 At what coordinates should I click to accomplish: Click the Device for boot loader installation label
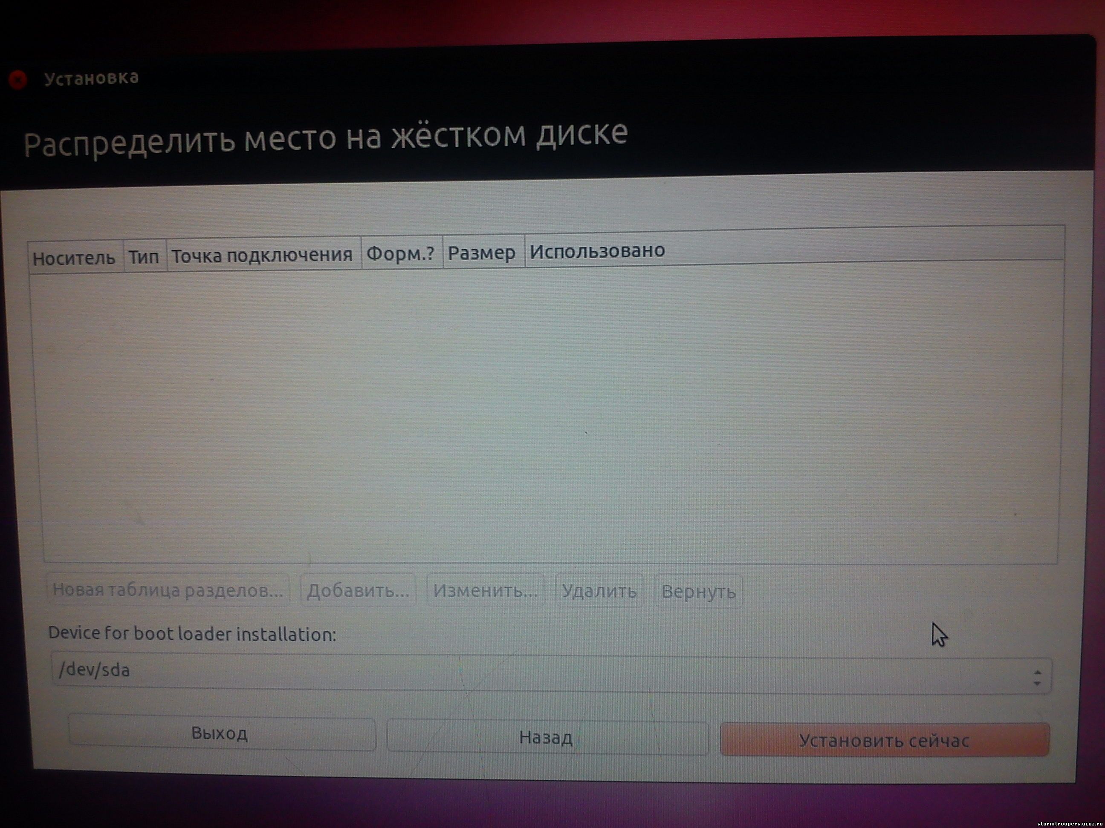click(x=192, y=634)
